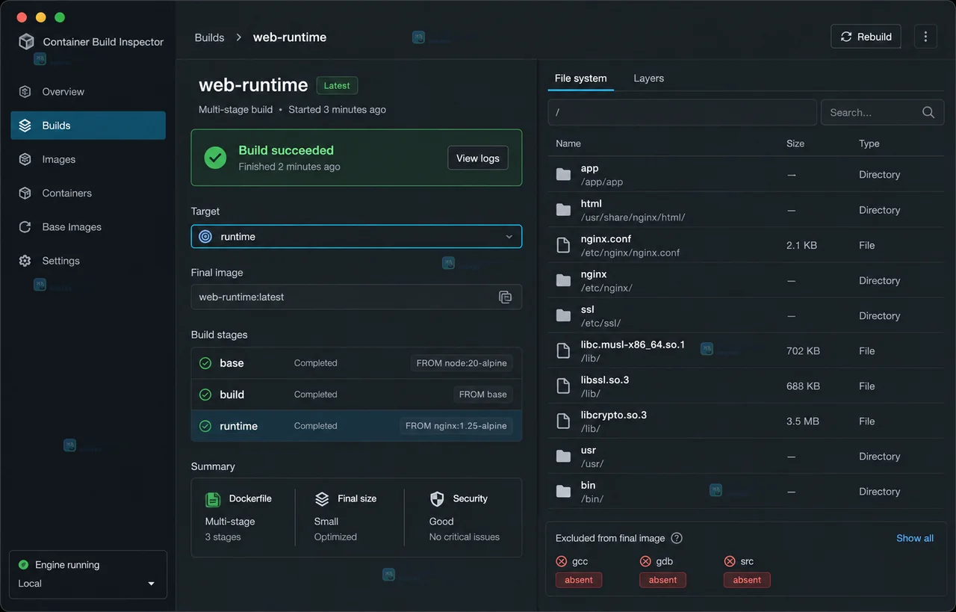The height and width of the screenshot is (612, 956).
Task: Open the bin directory row
Action: click(746, 492)
